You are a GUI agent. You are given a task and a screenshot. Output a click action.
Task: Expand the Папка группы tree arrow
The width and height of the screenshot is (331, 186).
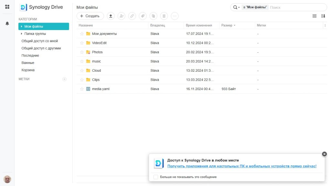22,34
